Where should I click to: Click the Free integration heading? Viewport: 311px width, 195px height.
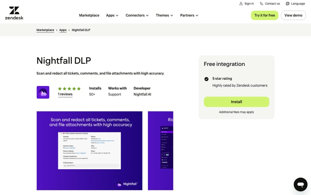tap(224, 64)
